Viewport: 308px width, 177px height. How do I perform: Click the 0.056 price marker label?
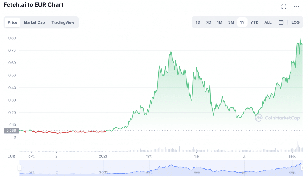11,131
